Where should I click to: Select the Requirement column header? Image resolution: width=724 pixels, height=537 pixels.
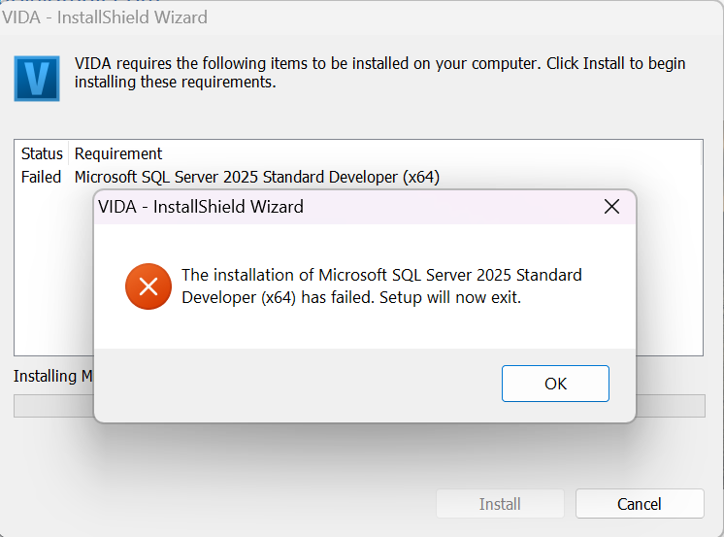click(118, 153)
